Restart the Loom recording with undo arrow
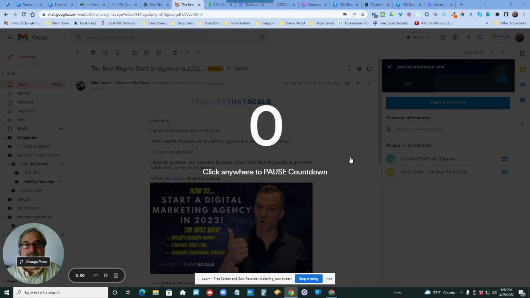Viewport: 530px width, 298px height. pyautogui.click(x=96, y=275)
